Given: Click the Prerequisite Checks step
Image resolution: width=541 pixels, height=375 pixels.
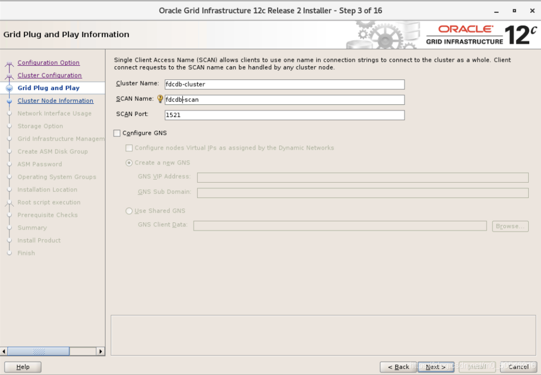Looking at the screenshot, I should pos(47,215).
